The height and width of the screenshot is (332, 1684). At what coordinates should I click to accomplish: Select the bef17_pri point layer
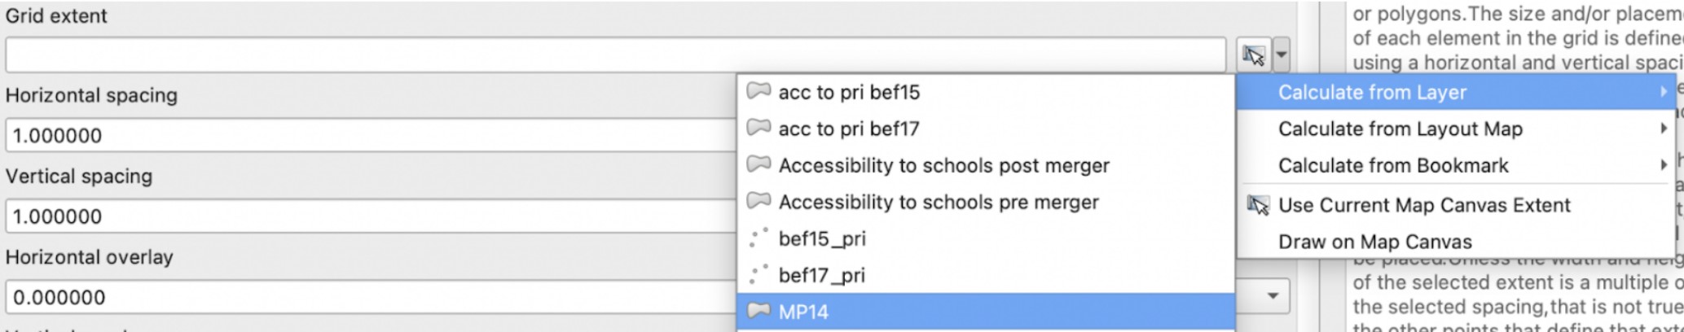pyautogui.click(x=822, y=275)
